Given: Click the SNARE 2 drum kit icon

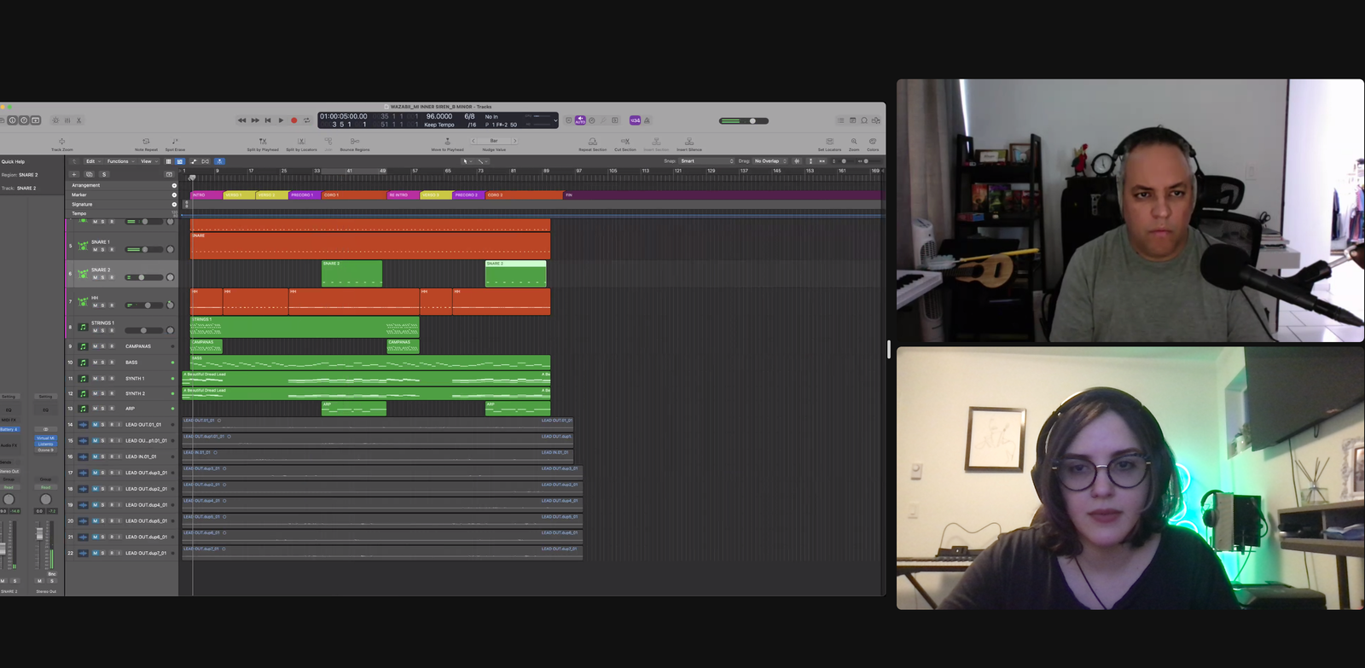Looking at the screenshot, I should pos(83,273).
